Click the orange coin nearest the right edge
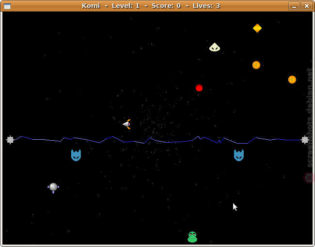The width and height of the screenshot is (315, 247). tap(292, 80)
